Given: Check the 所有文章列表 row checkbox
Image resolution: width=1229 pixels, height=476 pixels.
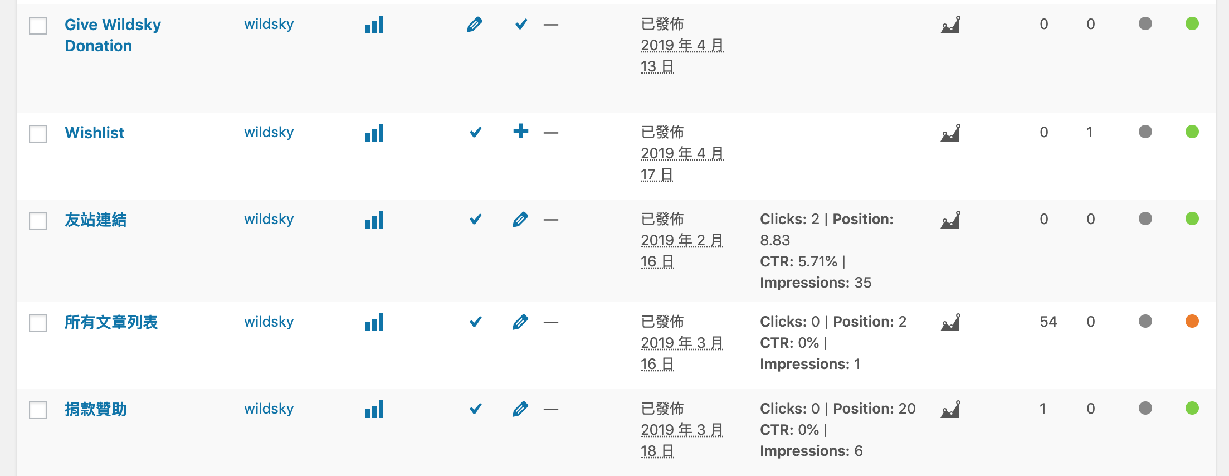Looking at the screenshot, I should [x=38, y=323].
